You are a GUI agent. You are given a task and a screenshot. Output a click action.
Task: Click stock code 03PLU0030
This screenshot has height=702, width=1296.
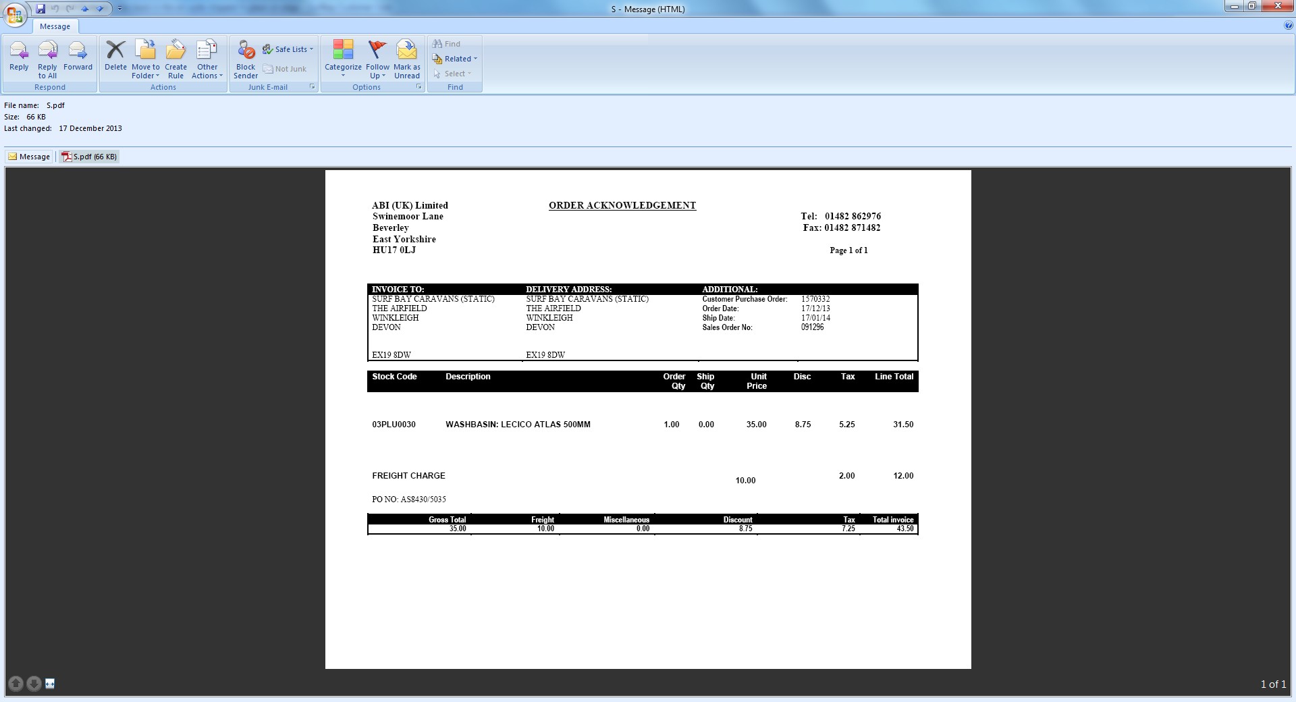click(x=394, y=425)
